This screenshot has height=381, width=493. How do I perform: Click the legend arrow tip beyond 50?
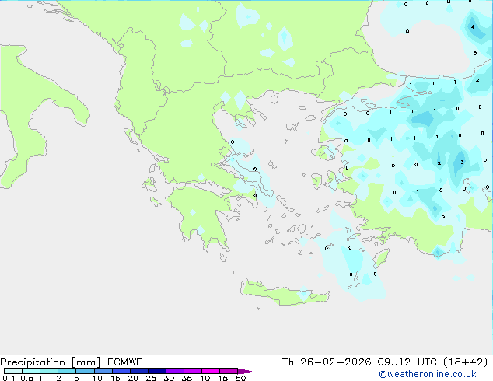coord(247,371)
